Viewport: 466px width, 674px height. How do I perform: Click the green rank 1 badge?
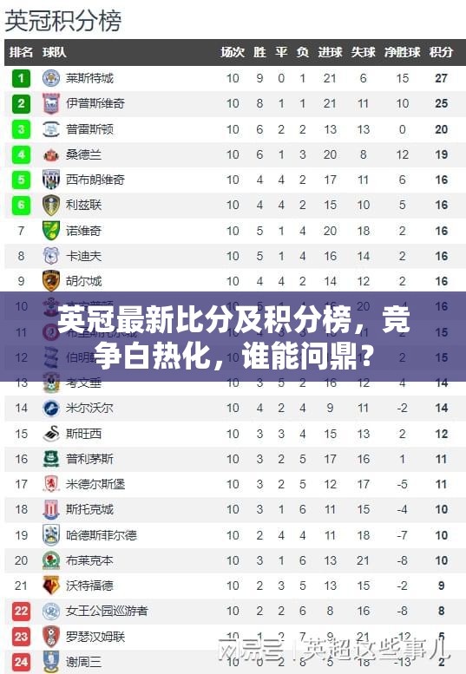[21, 78]
